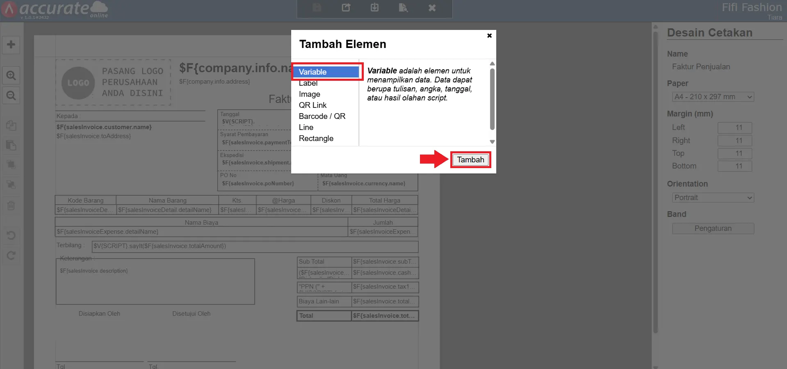Screen dimensions: 787x369
Task: Select the Barcode / QR element type
Action: click(x=322, y=116)
